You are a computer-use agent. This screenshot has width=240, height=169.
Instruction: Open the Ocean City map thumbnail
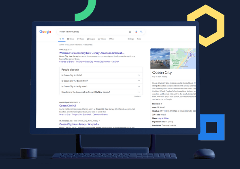click(x=183, y=59)
